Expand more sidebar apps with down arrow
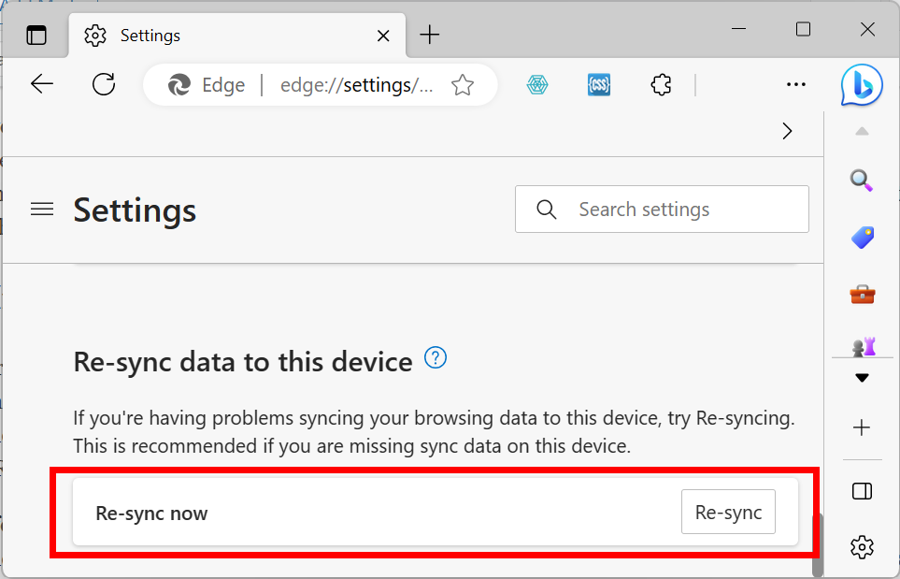This screenshot has height=579, width=900. (x=862, y=378)
